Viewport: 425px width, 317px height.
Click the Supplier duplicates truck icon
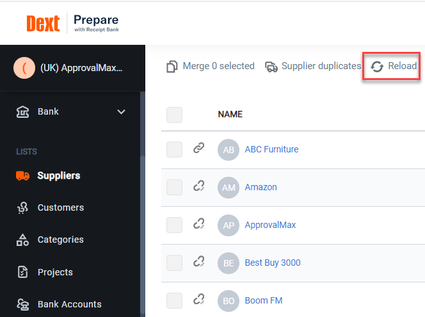(x=271, y=67)
